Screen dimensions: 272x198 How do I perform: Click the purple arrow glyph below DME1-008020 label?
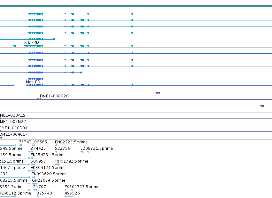tap(40, 99)
